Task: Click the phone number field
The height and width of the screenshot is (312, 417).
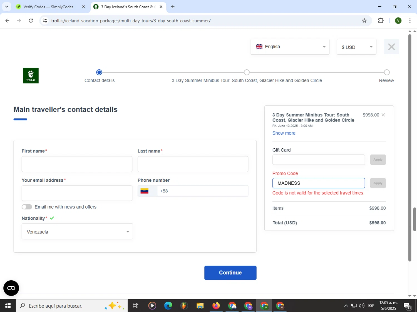Action: click(203, 191)
